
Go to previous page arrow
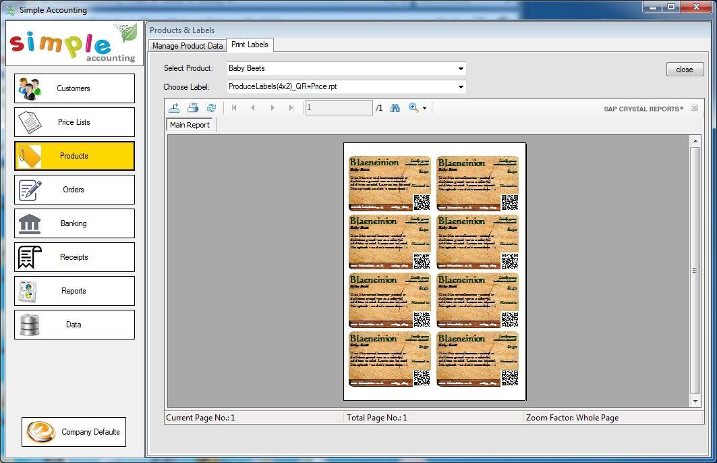(x=253, y=108)
